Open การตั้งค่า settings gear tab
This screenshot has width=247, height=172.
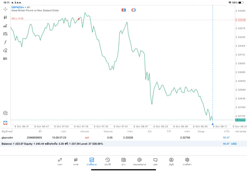click(187, 161)
